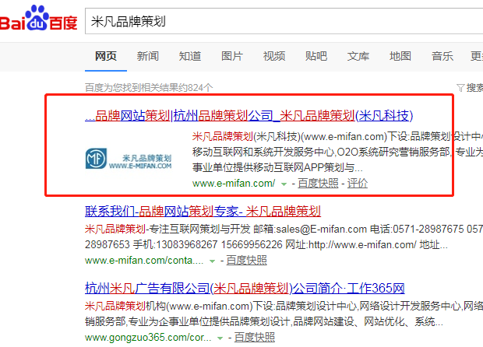Click the www.gongzuo365.com/cor... URL
483x347 pixels.
click(148, 338)
